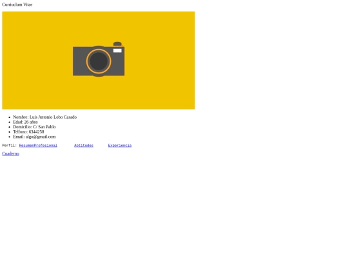Click the Telfono: 6344258 line

tap(28, 131)
